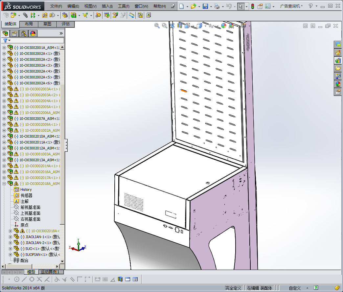Click the Select cursor arrow tool

240,6
